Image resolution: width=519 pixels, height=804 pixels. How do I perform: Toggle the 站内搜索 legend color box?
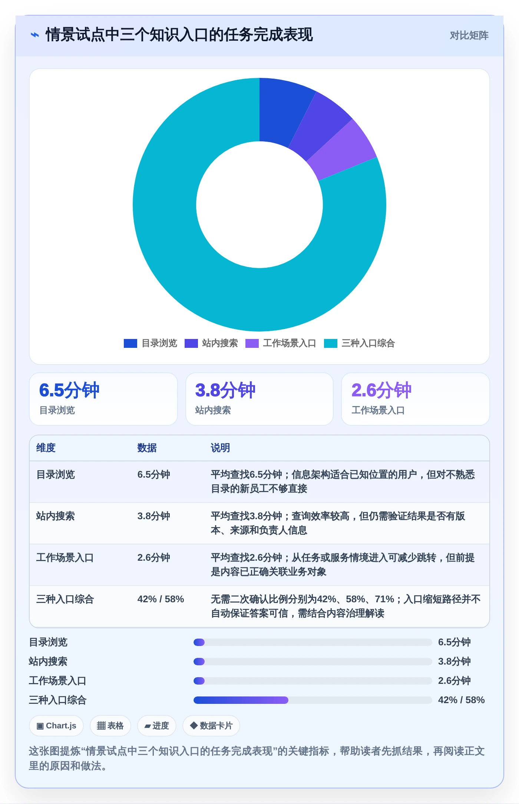[x=191, y=343]
